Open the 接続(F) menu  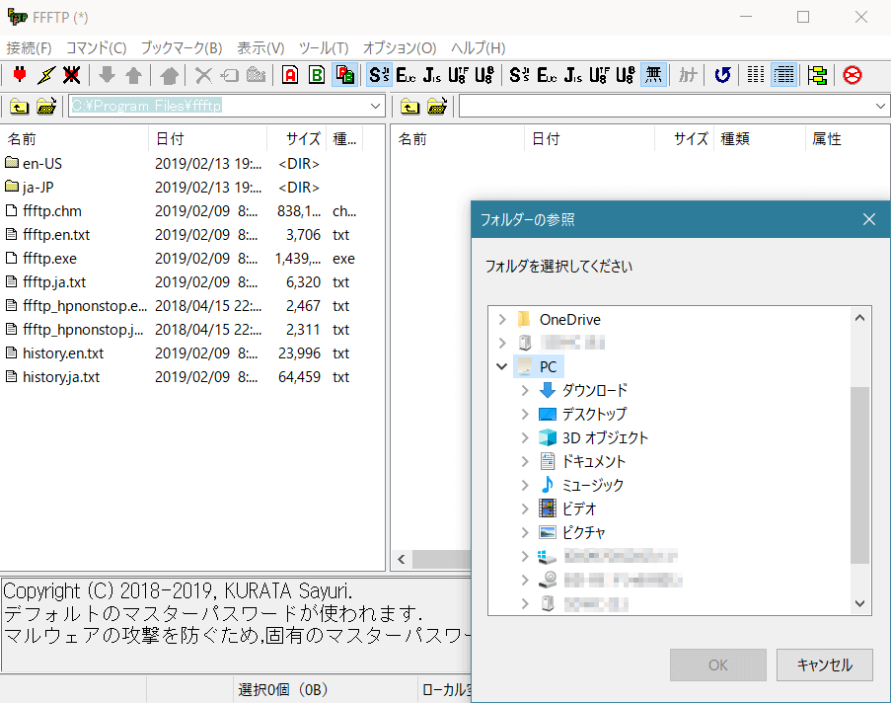[x=29, y=48]
